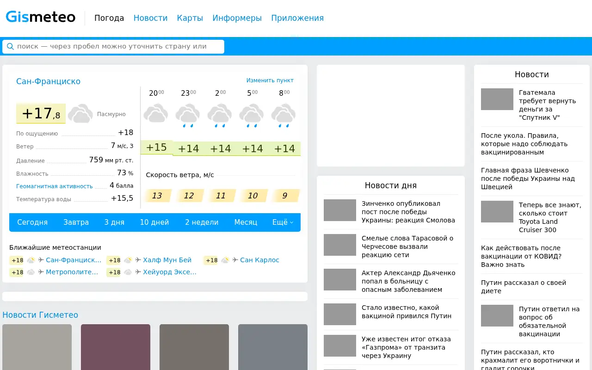Open the 2 недели forecast tab
The image size is (592, 370).
202,222
